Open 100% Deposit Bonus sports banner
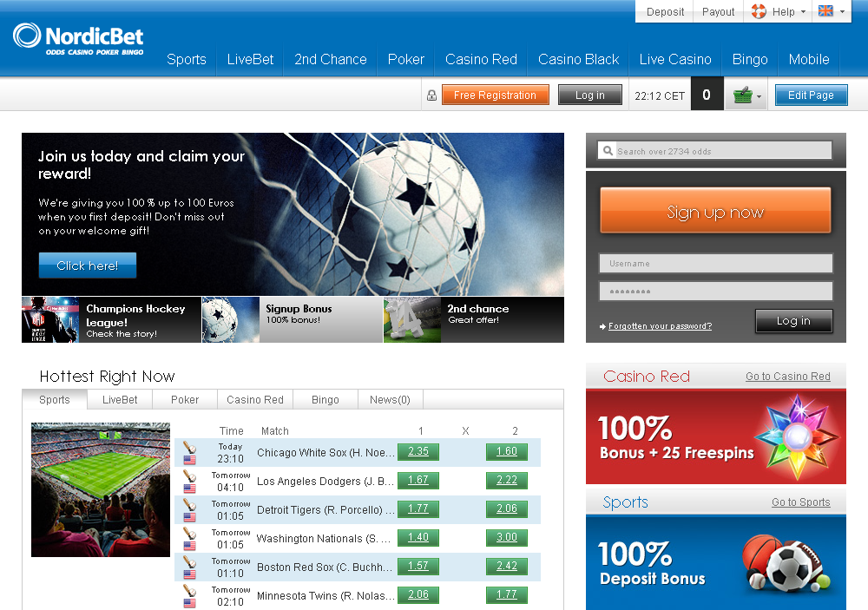Viewport: 868px width, 610px height. (716, 562)
